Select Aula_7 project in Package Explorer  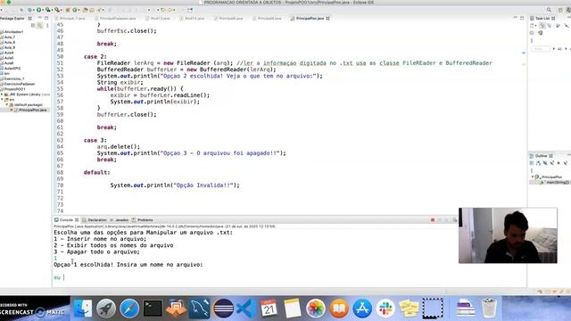[x=10, y=37]
